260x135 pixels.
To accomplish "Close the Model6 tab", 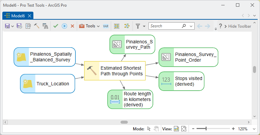I will pyautogui.click(x=29, y=16).
